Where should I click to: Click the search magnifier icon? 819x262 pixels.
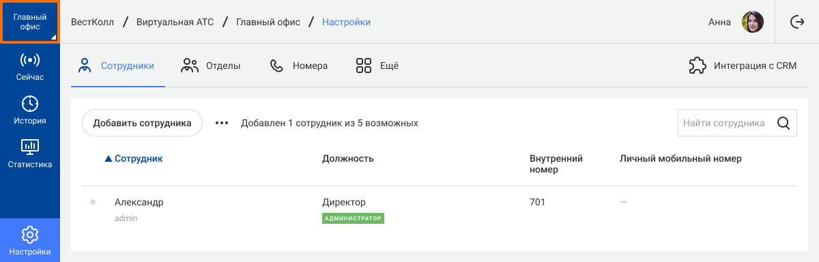(784, 123)
